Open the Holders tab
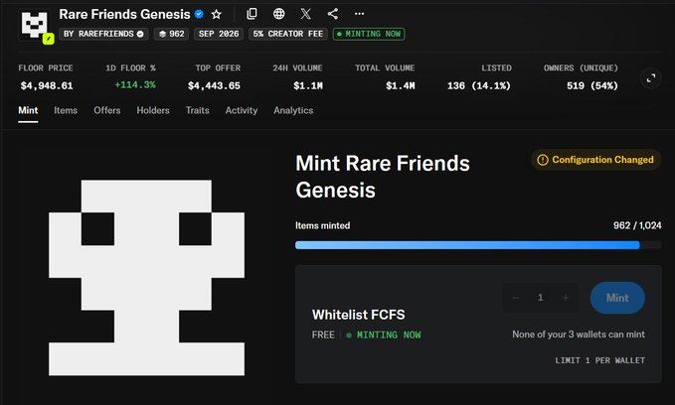The image size is (675, 405). tap(153, 110)
